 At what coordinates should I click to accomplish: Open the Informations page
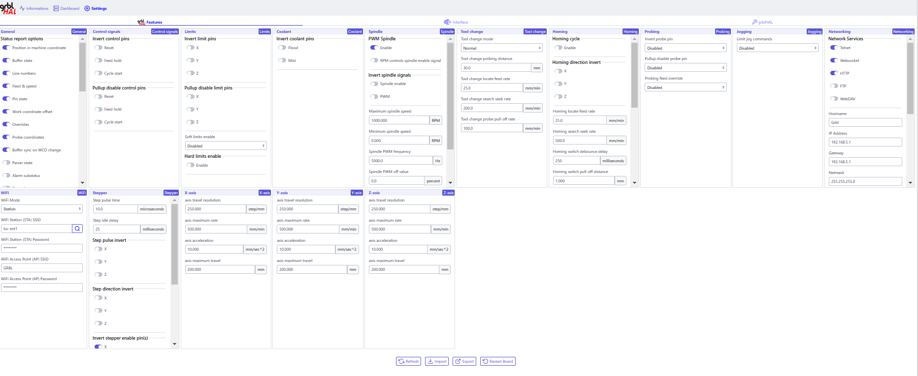34,8
